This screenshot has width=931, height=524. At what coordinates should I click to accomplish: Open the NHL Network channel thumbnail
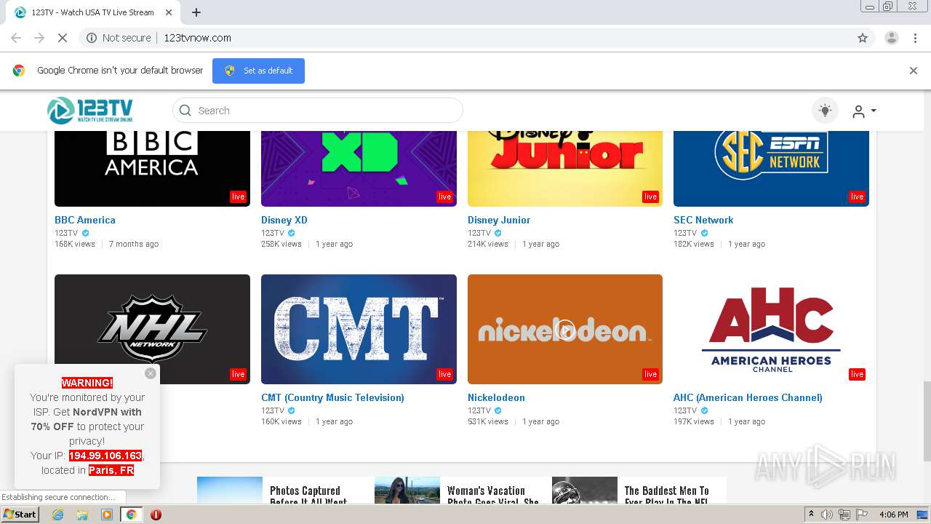point(152,329)
